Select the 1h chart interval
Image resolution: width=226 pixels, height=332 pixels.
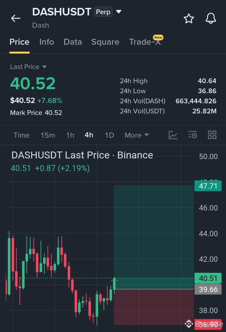(70, 135)
